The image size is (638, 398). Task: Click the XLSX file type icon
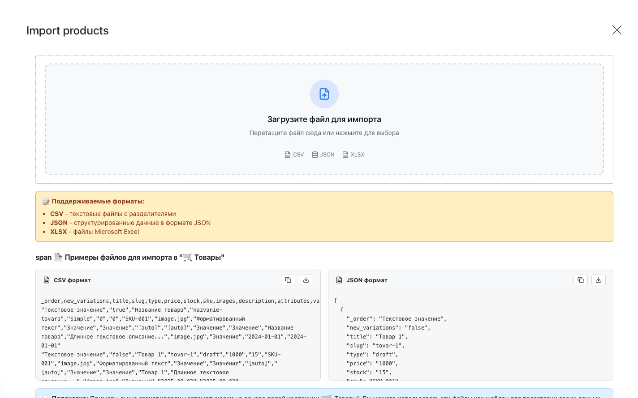pos(345,155)
